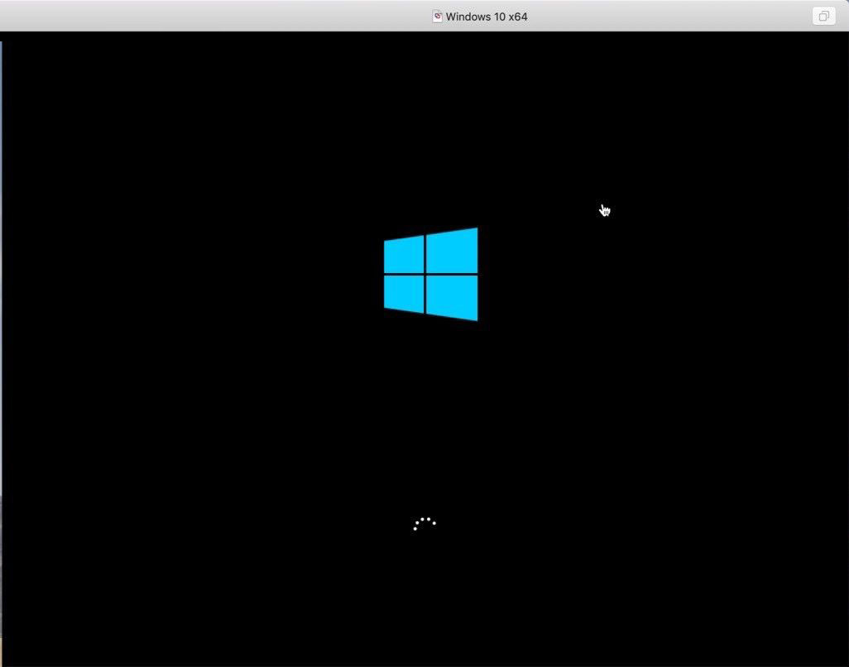
Task: Click the "x64" part of the window title
Action: click(518, 17)
